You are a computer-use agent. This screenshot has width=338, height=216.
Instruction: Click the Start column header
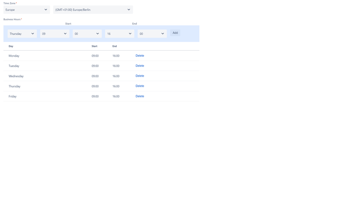(x=94, y=46)
